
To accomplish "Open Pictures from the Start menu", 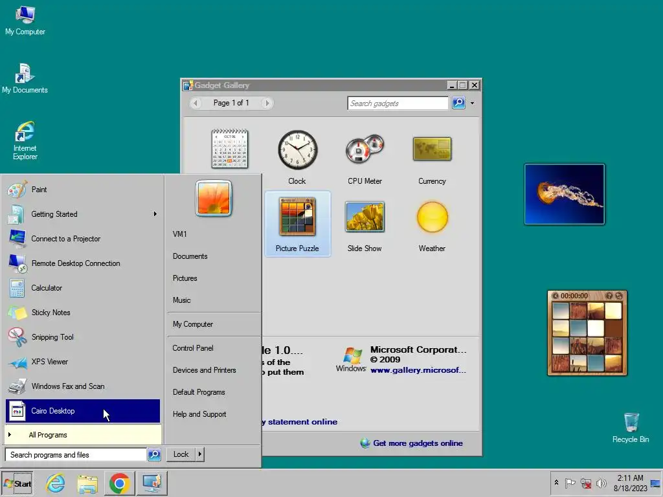I will click(185, 278).
